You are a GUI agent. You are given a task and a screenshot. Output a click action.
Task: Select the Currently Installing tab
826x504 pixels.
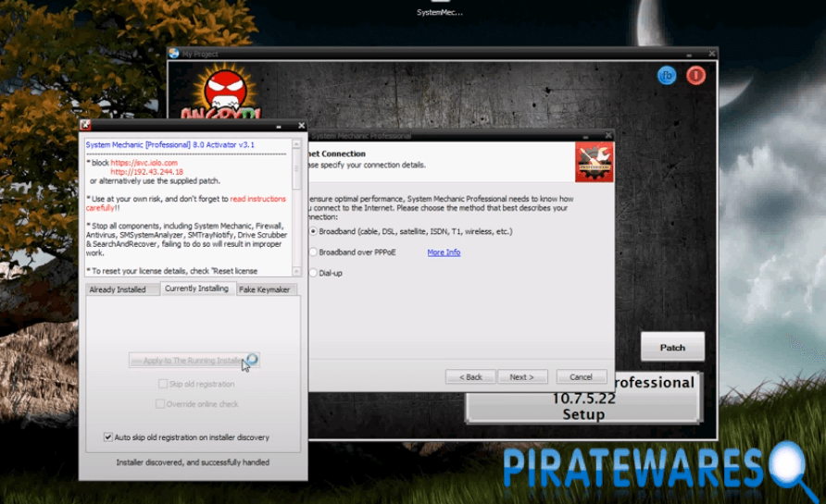196,289
